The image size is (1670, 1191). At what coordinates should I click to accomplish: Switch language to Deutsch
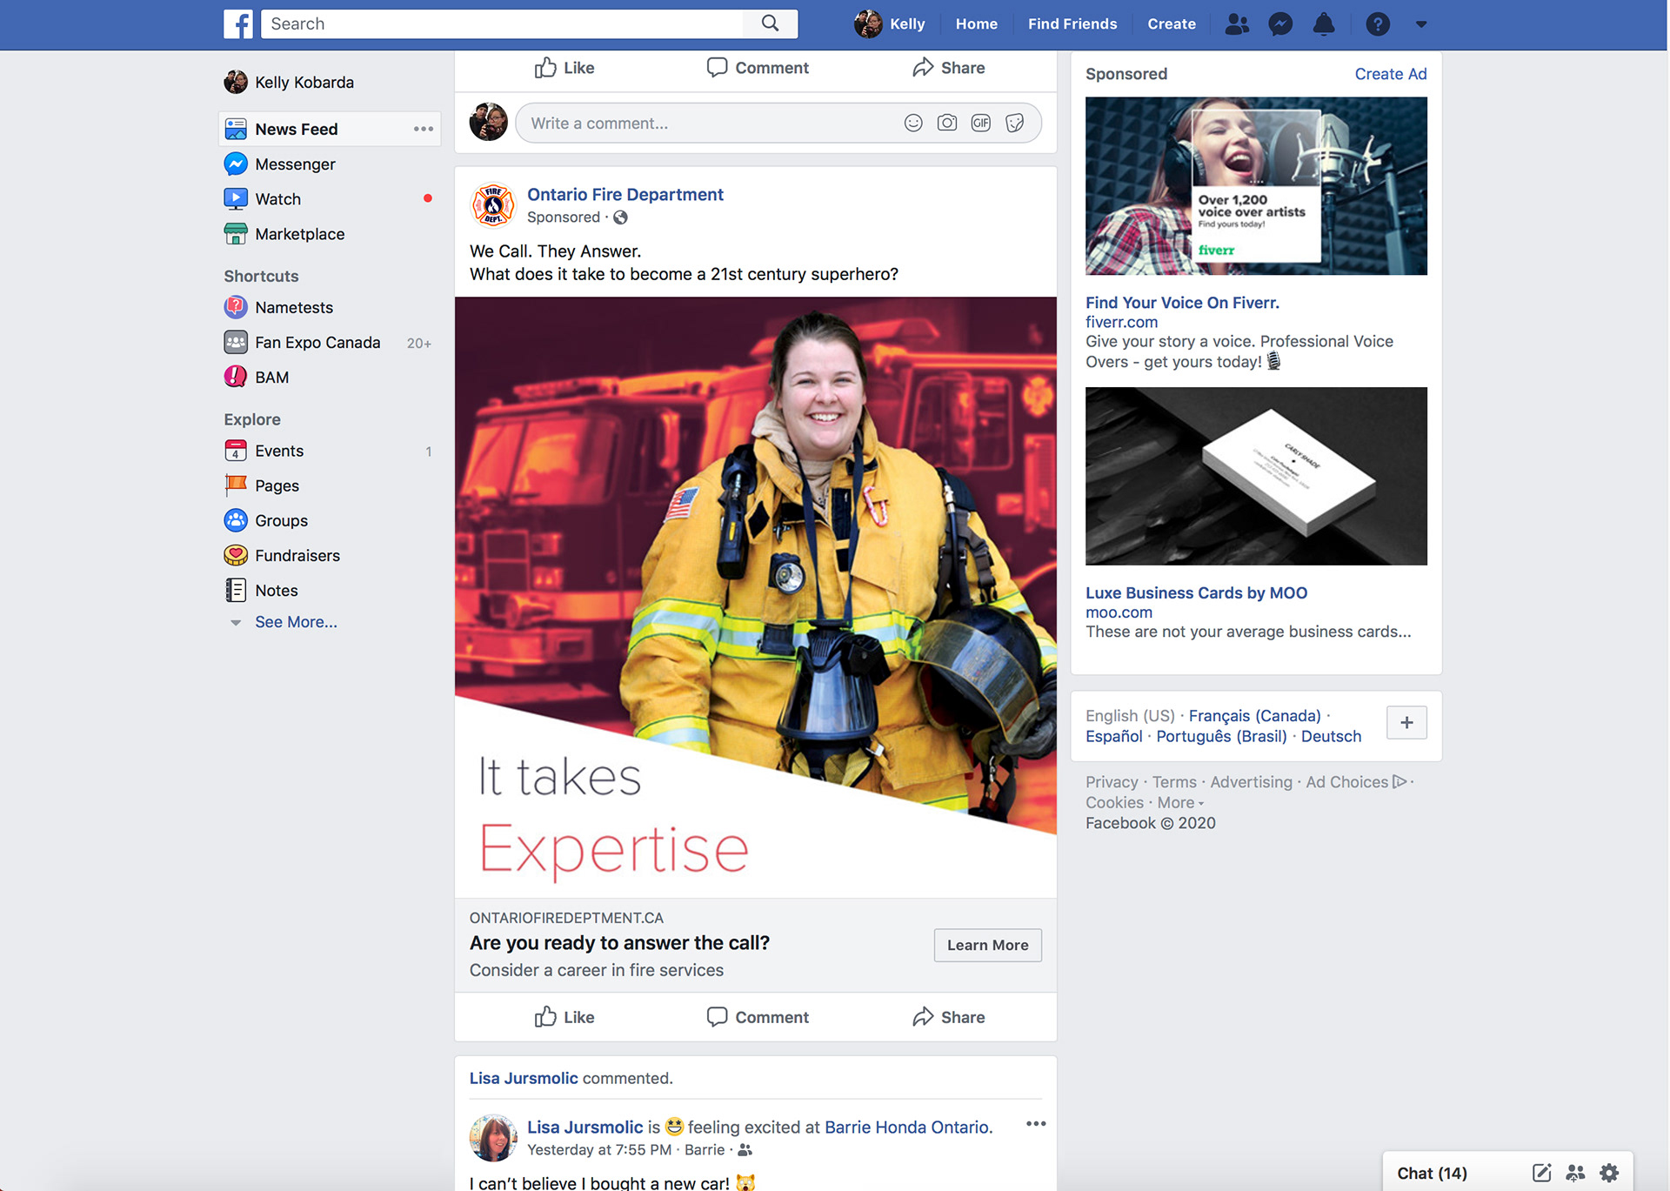(1331, 736)
